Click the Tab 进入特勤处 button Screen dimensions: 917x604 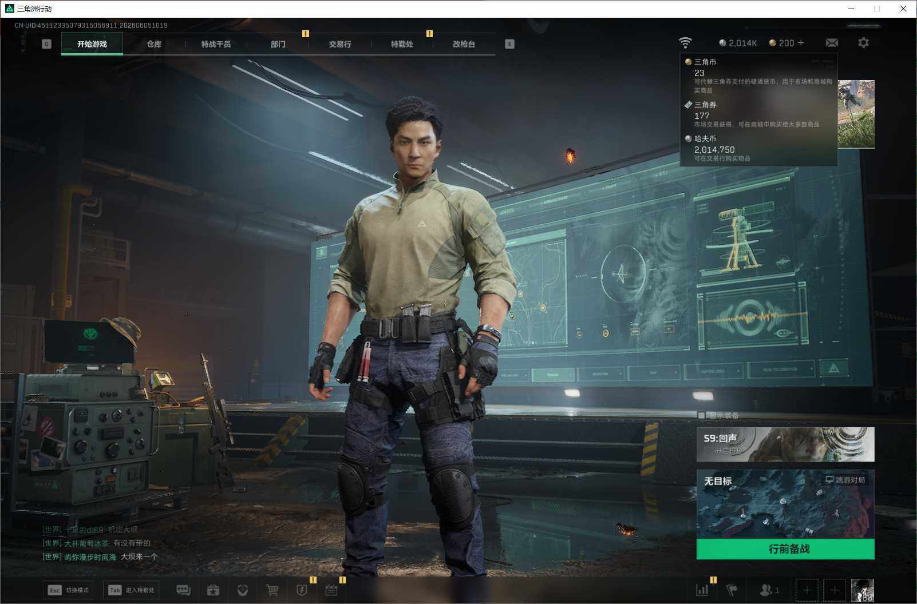click(x=131, y=590)
